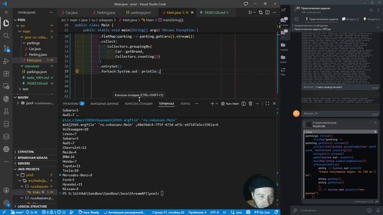Click the Telegram message input field
Image resolution: width=383 pixels, height=215 pixels.
332,210
